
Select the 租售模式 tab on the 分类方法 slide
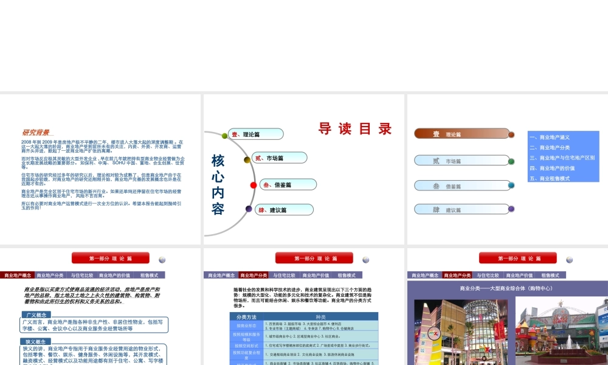pyautogui.click(x=347, y=275)
